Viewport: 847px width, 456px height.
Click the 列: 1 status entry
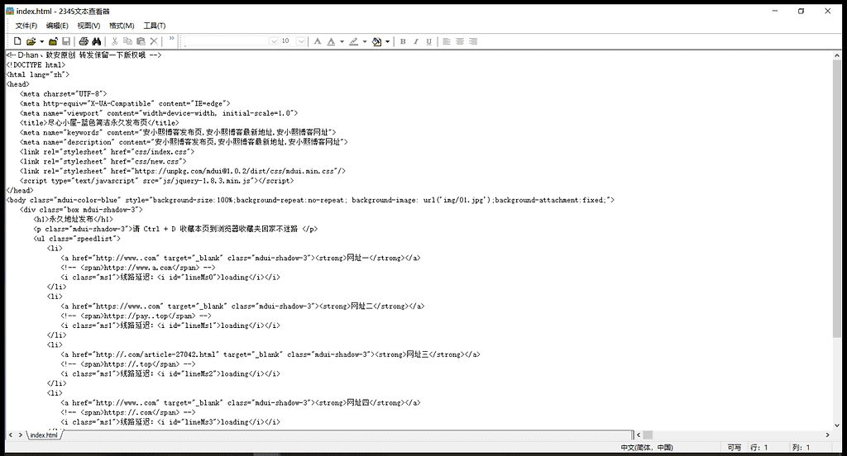801,448
